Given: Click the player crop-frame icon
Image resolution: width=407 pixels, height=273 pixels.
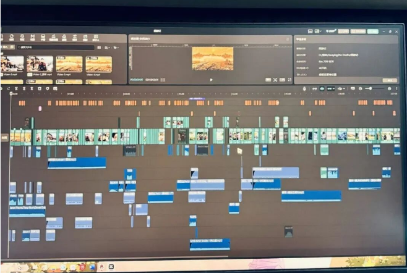Looking at the screenshot, I should coord(275,80).
